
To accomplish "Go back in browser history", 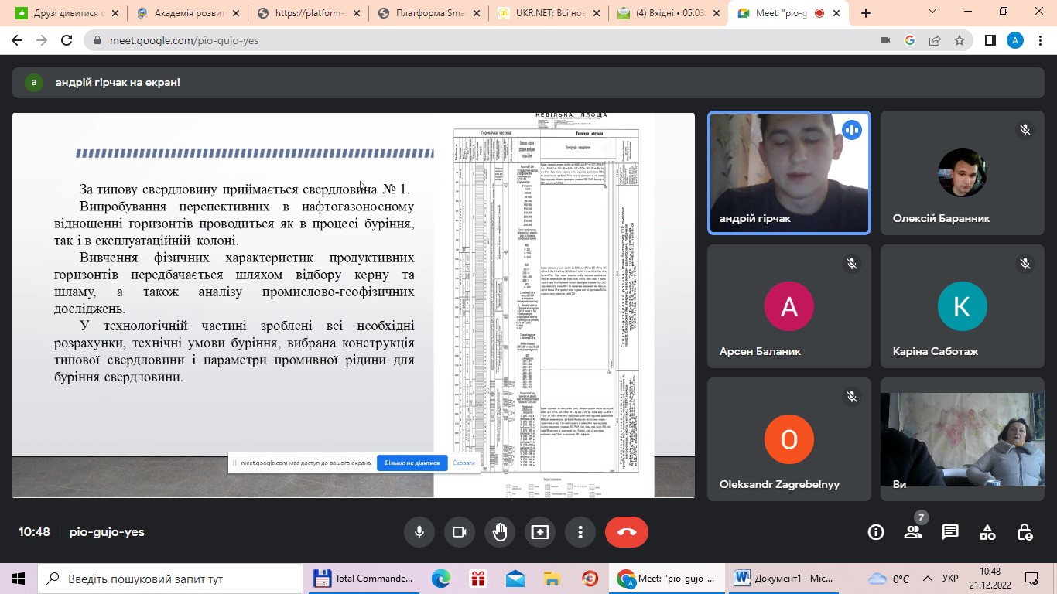I will 17,40.
